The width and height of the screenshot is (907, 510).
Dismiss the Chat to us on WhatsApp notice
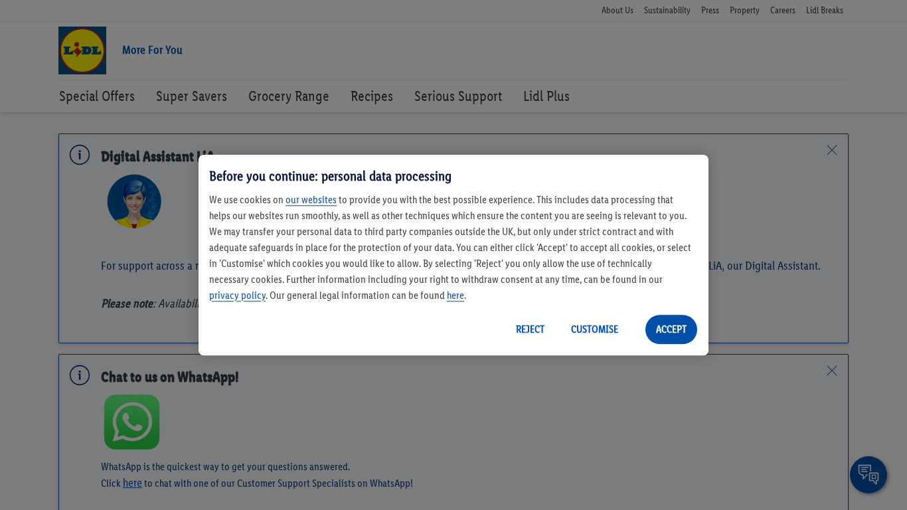coord(831,371)
